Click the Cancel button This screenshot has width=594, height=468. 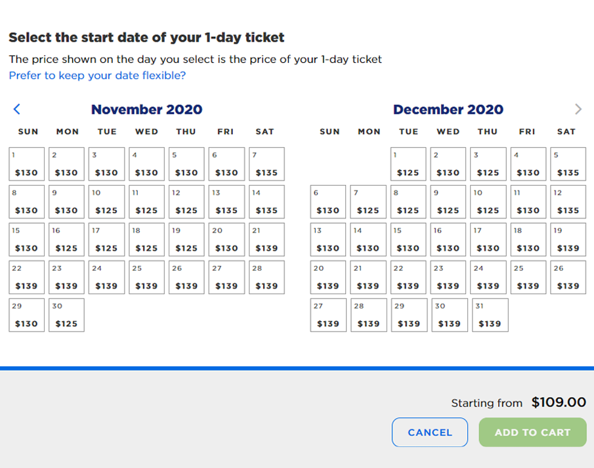coord(430,433)
